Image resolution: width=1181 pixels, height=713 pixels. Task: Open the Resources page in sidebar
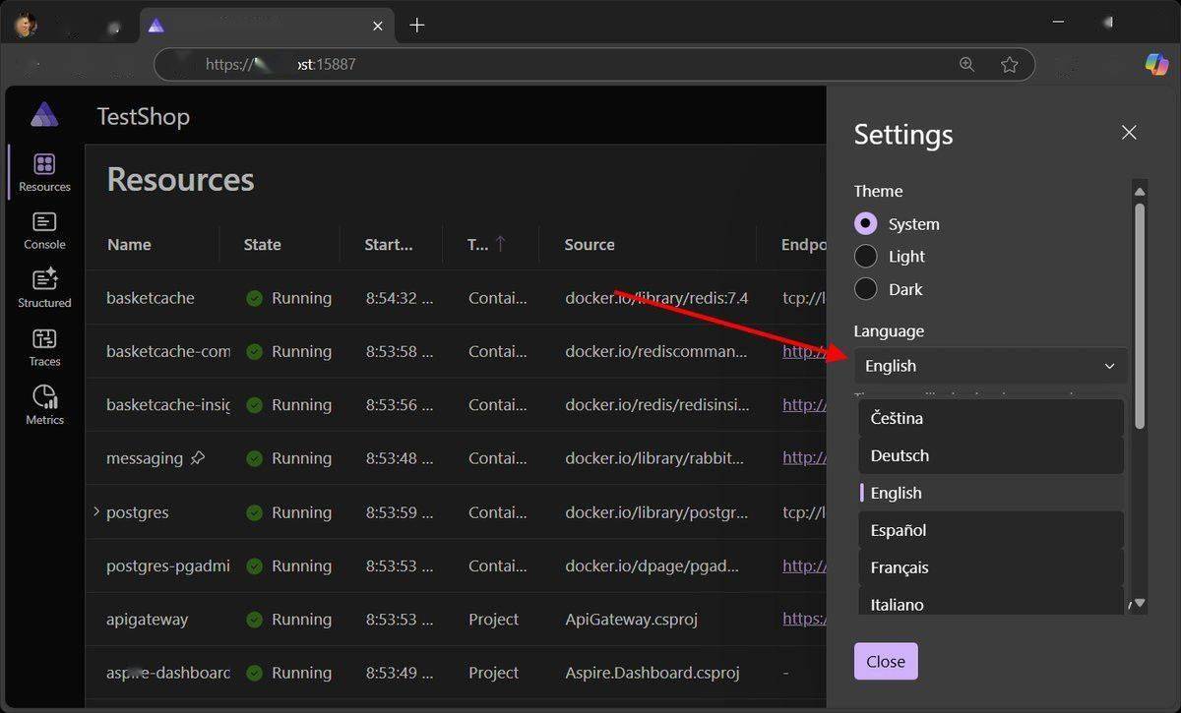pos(44,172)
